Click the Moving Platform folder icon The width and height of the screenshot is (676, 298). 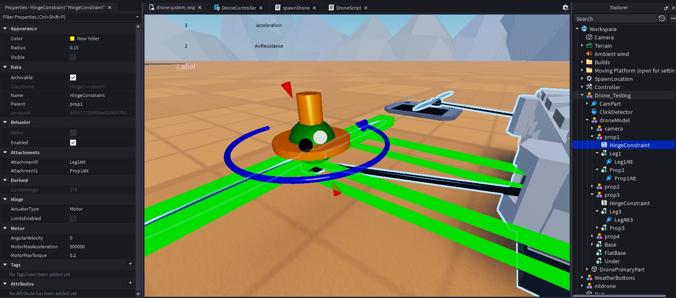point(589,70)
